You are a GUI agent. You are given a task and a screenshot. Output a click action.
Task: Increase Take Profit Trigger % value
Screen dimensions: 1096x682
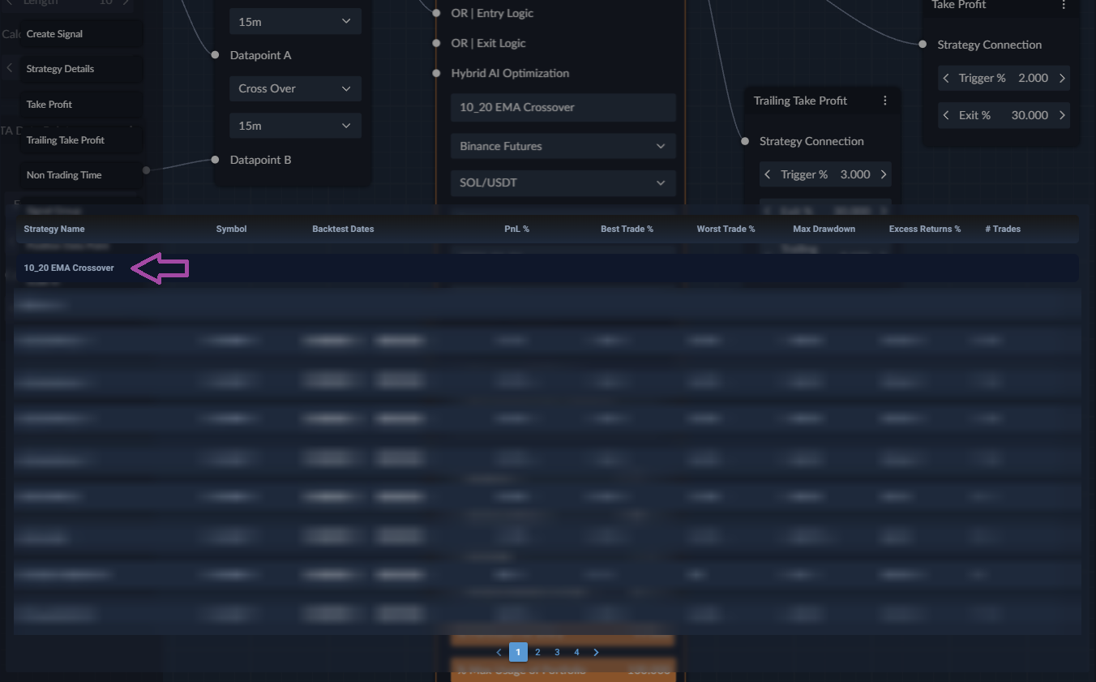pyautogui.click(x=1062, y=78)
